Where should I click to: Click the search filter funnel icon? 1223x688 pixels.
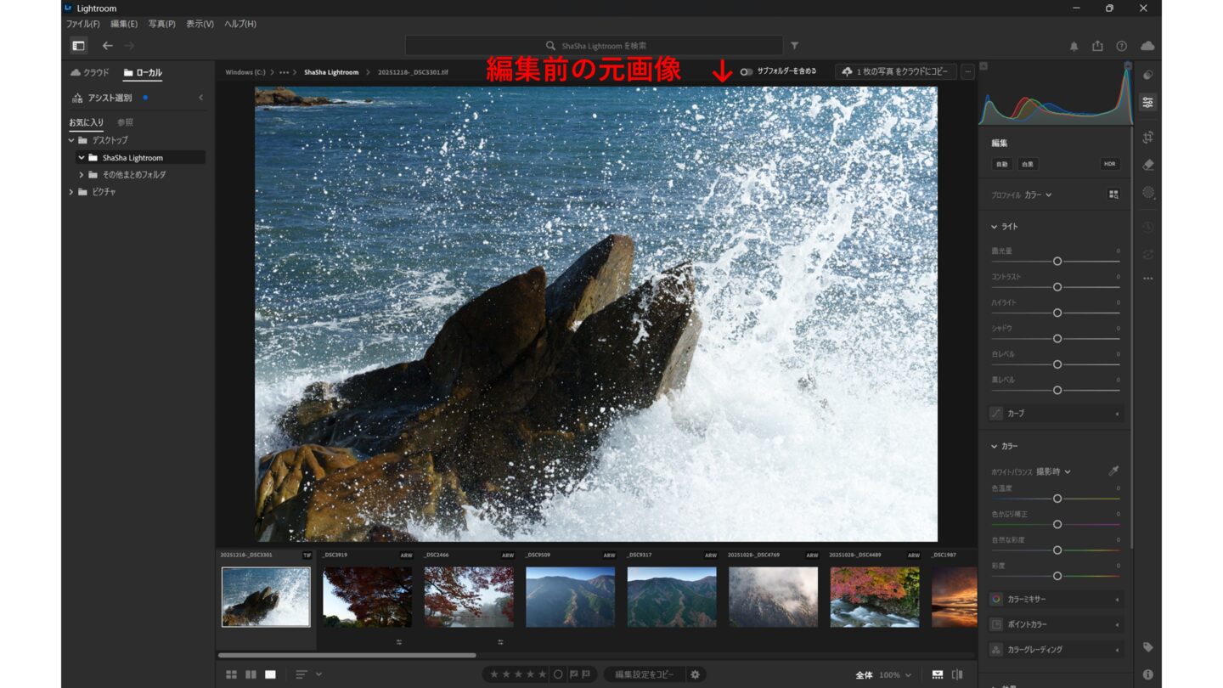pos(794,46)
